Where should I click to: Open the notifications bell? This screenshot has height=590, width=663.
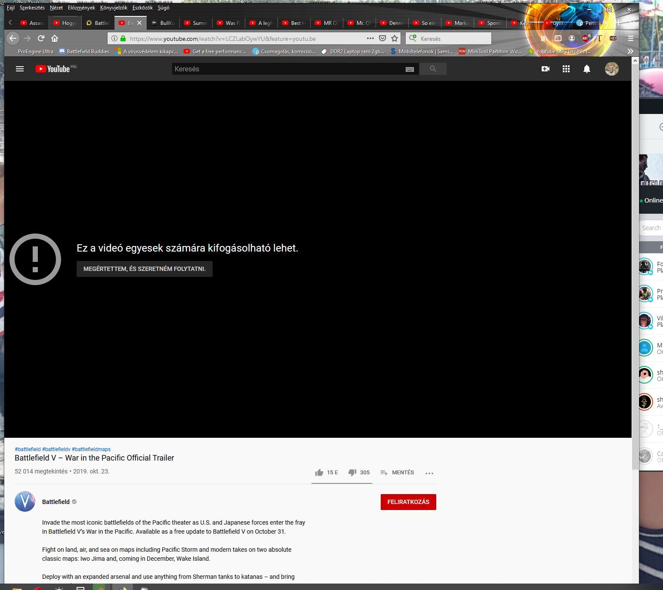coord(587,69)
